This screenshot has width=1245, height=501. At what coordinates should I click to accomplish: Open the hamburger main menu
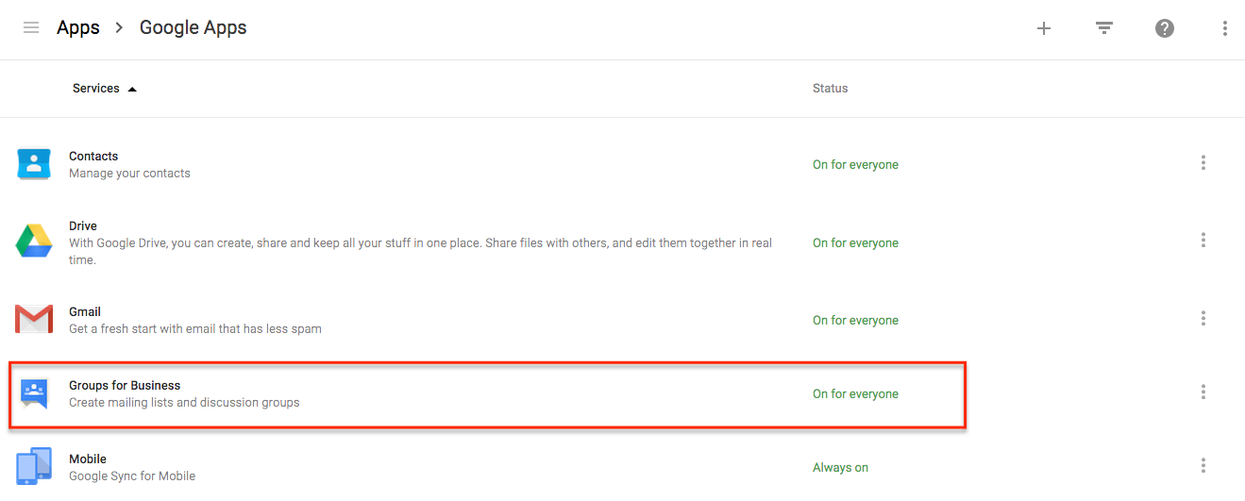point(31,27)
